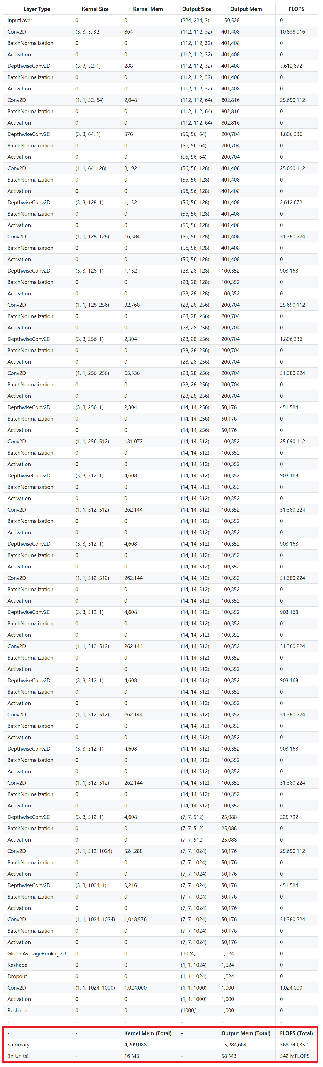Screen dimensions: 323x1067
Task: Select the Kernel Mem (Total) heading
Action: coord(148,1033)
